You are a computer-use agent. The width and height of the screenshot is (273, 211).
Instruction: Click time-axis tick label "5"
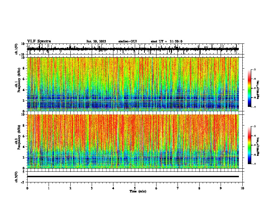[135, 188]
